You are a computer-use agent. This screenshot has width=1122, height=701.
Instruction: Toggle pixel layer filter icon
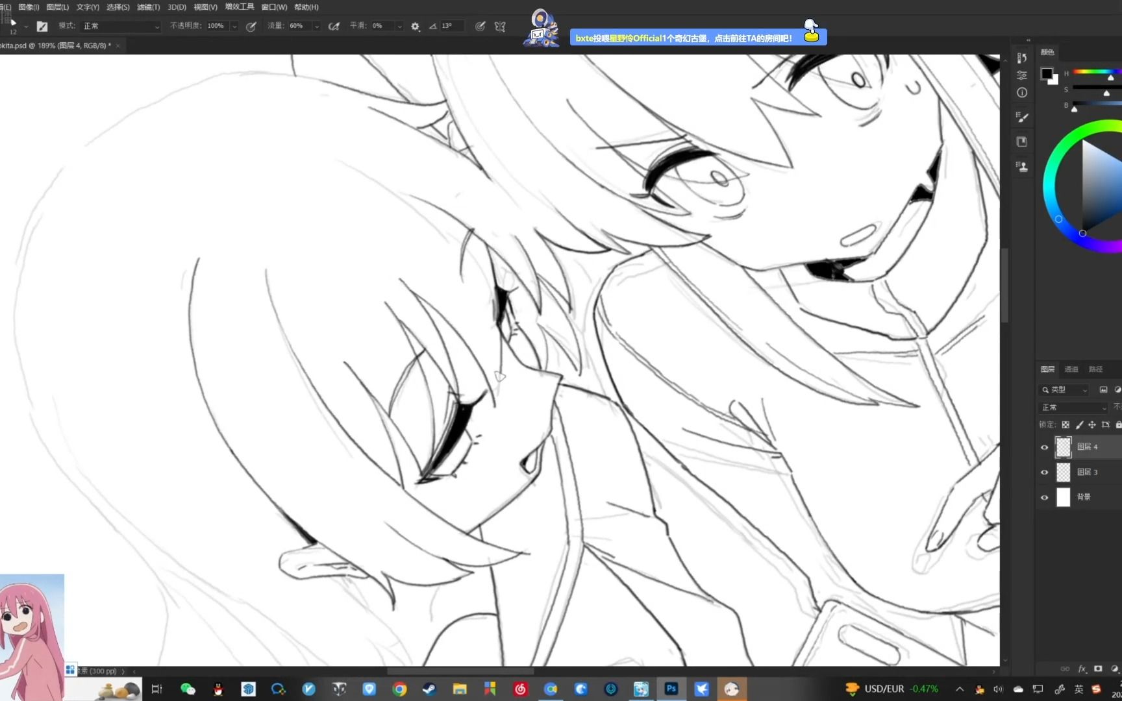[1103, 390]
